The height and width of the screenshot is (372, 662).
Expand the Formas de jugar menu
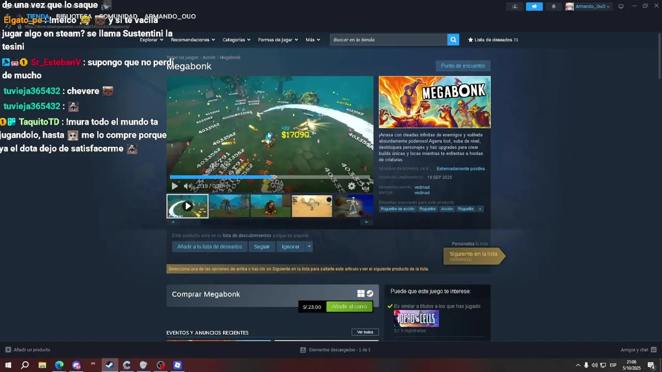pyautogui.click(x=278, y=40)
